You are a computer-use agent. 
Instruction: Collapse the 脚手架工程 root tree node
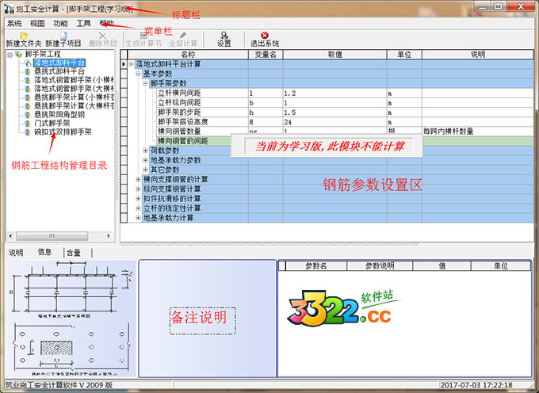point(10,54)
